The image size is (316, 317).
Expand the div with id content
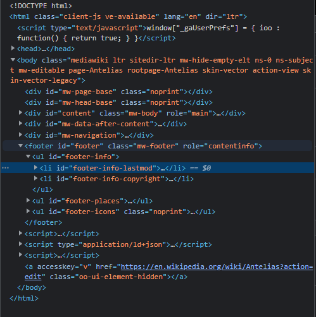[20, 112]
